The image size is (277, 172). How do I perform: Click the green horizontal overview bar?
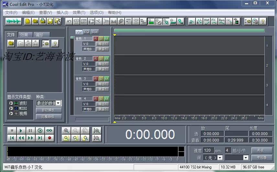[189, 30]
